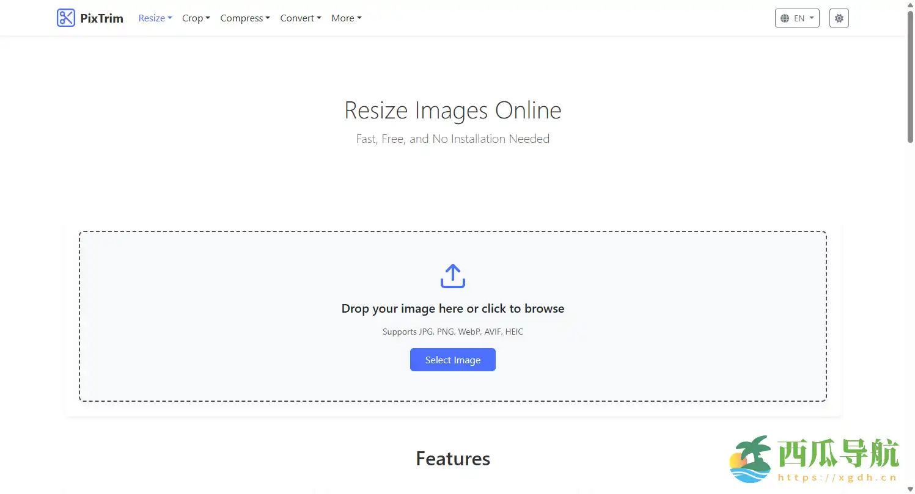Click the globe icon in language button
Screen dimensions: 915x494
click(785, 18)
